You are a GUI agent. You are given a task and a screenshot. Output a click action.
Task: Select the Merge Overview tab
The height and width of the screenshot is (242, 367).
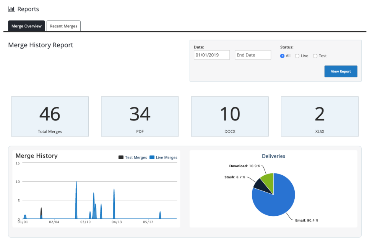point(26,26)
